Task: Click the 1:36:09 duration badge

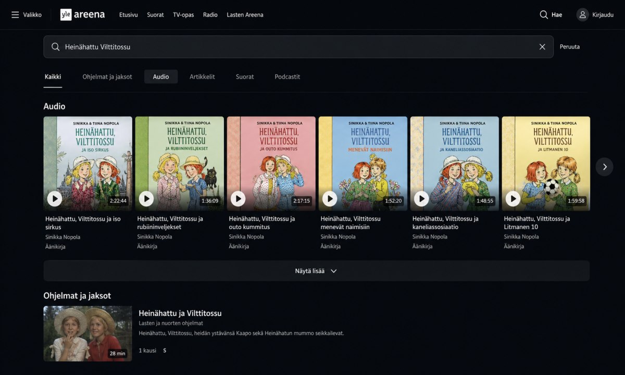Action: [x=210, y=201]
